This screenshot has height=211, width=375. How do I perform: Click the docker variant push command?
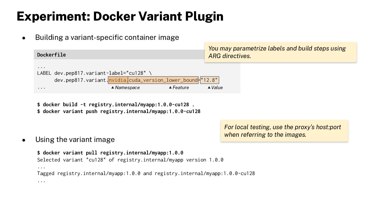(x=119, y=111)
